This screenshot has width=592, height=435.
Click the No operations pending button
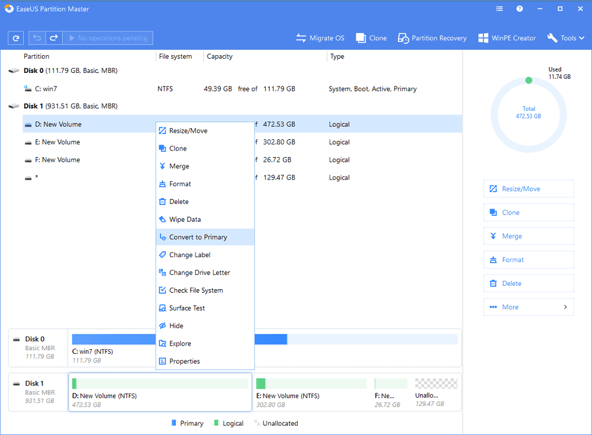[108, 38]
